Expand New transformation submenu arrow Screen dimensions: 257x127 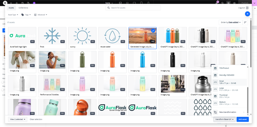pos(244,112)
